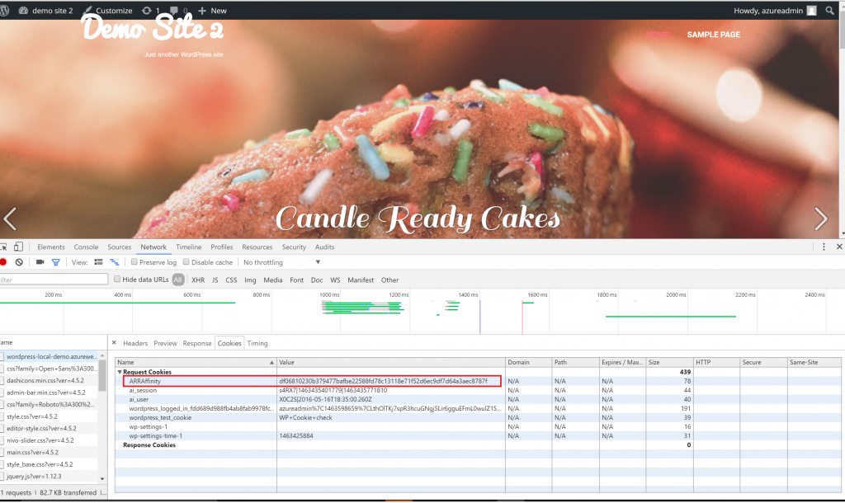Open the network filter funnel icon
The height and width of the screenshot is (503, 845).
[x=55, y=261]
